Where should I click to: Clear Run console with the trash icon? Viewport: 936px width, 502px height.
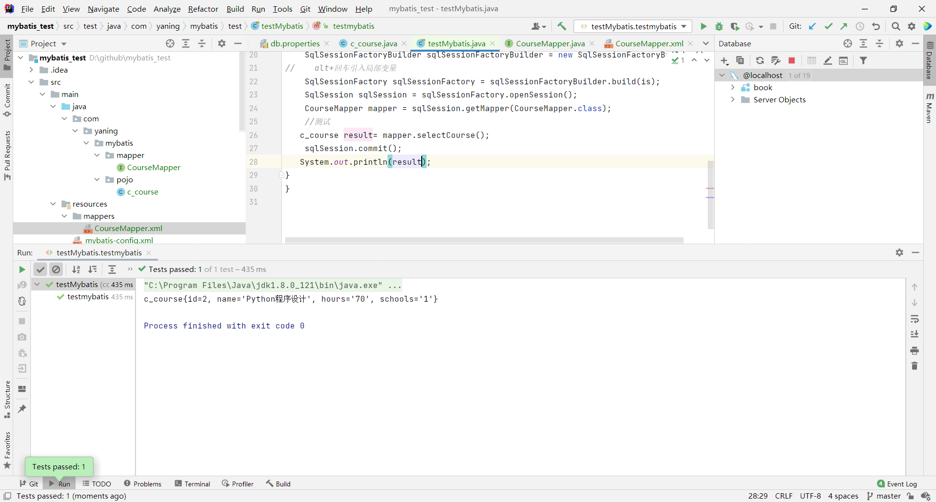pos(915,366)
